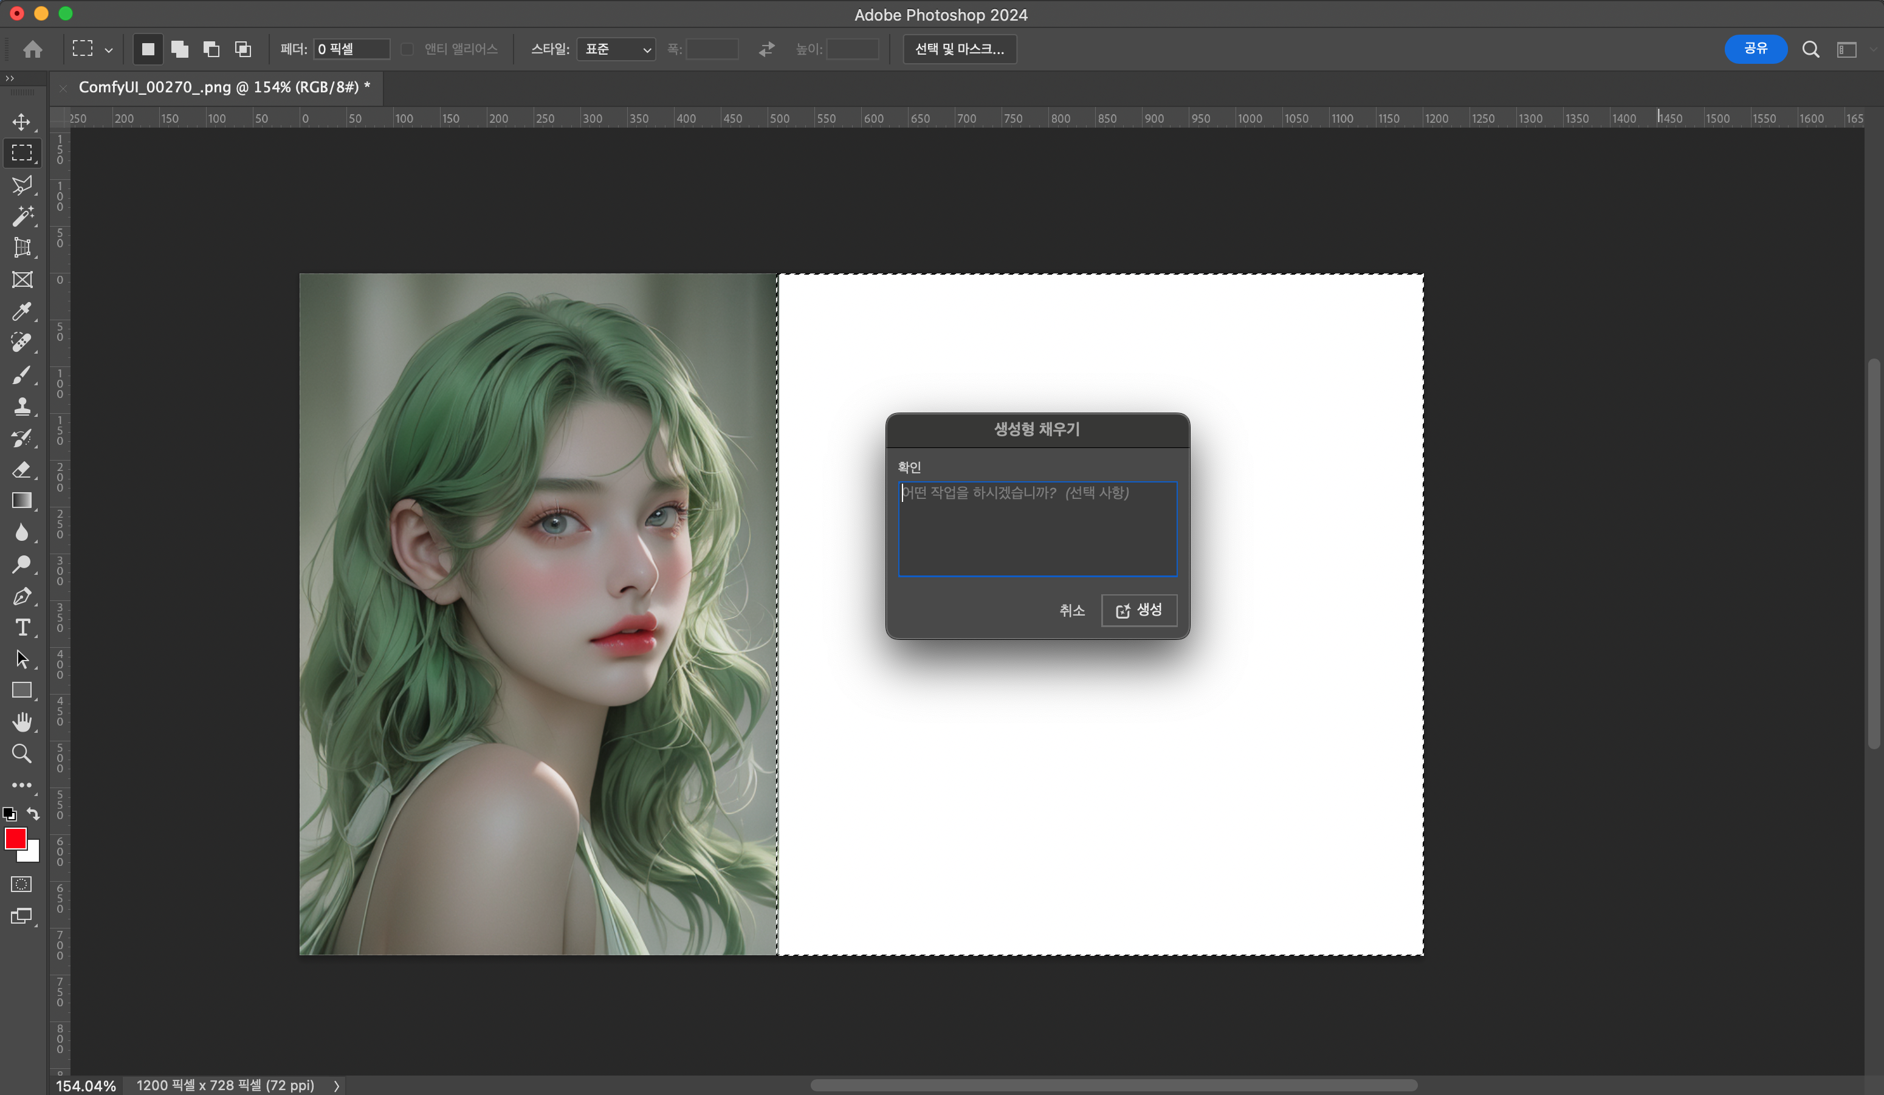Toggle Quick Mask mode
The image size is (1884, 1095).
point(22,884)
